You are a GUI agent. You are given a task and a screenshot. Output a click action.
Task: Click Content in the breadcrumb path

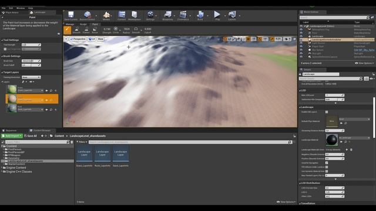point(59,136)
